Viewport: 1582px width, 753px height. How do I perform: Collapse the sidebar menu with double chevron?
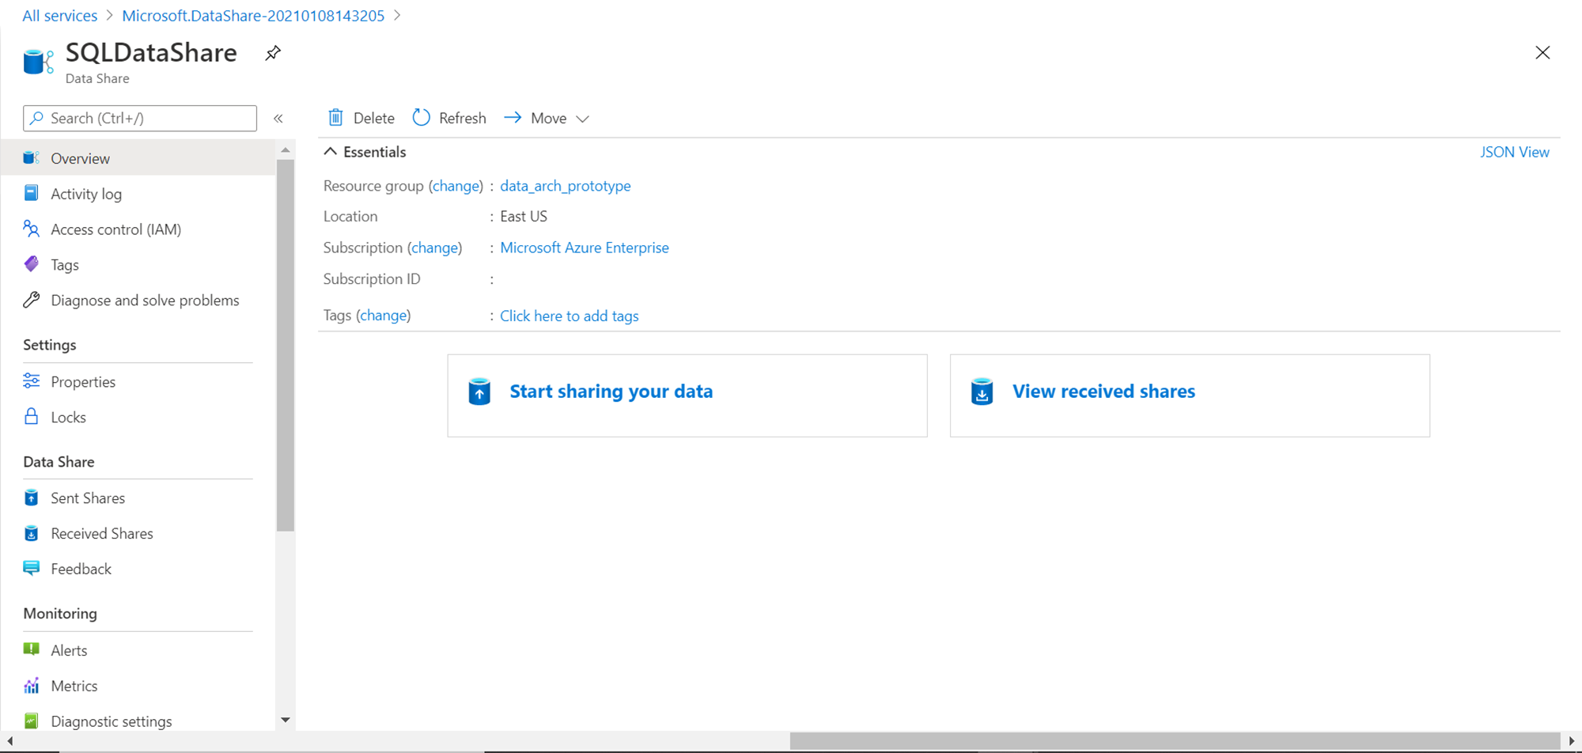coord(278,118)
